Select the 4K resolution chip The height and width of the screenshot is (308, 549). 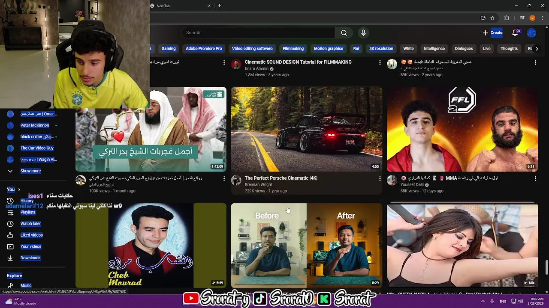coord(381,49)
